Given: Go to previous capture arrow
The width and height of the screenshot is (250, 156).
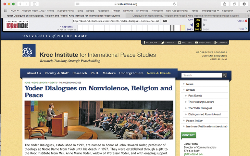Looking at the screenshot, I should click(x=191, y=25).
